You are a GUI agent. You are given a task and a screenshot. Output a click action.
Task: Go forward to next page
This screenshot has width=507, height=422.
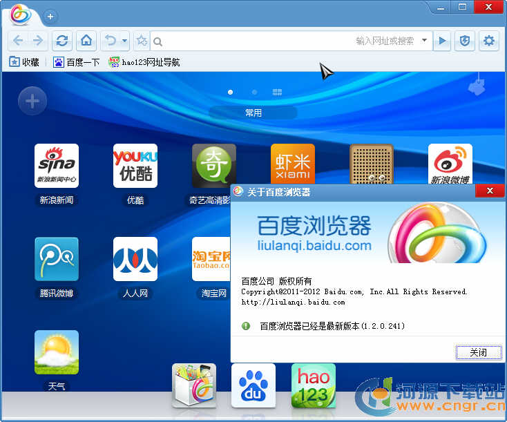tap(38, 41)
